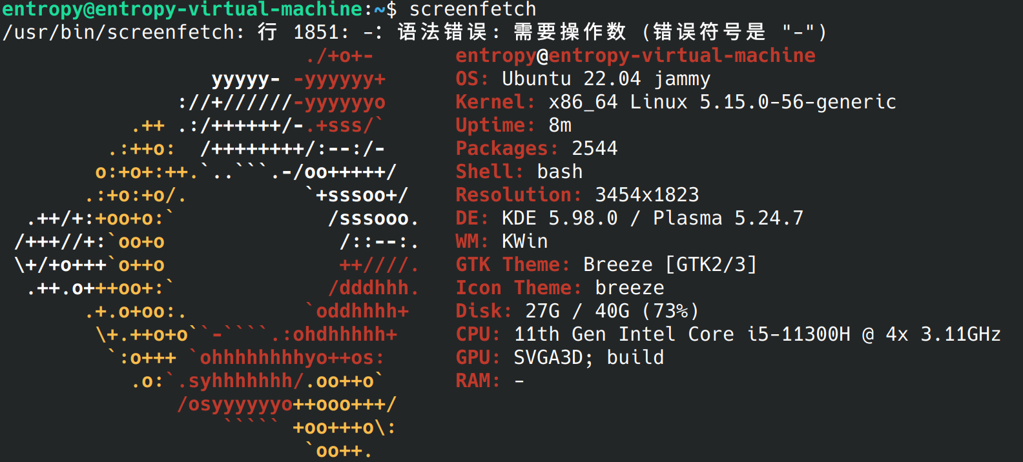
Task: Click the 'Packages:' label
Action: click(x=507, y=148)
